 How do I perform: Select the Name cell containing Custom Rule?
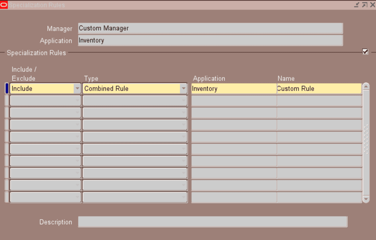click(x=319, y=89)
